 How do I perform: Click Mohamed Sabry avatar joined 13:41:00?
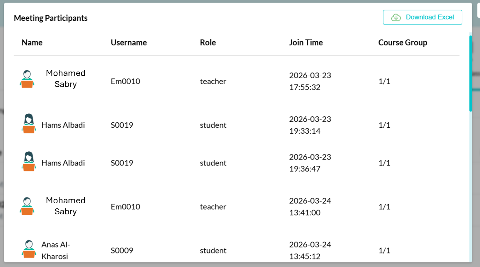pos(27,206)
